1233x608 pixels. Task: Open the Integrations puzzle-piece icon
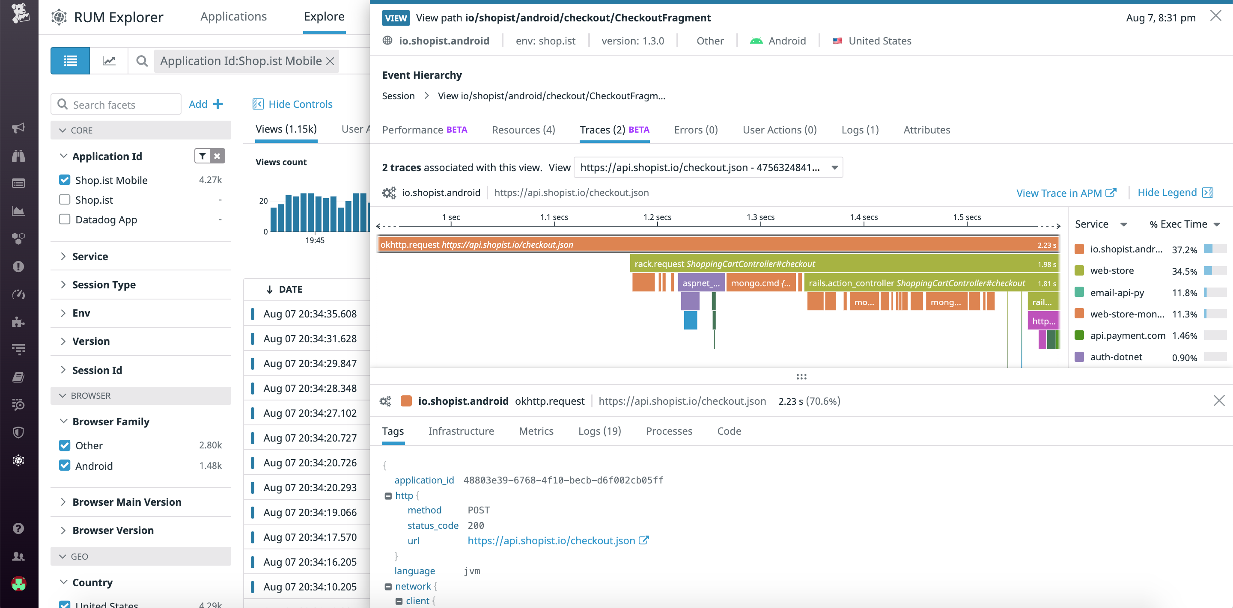[18, 322]
